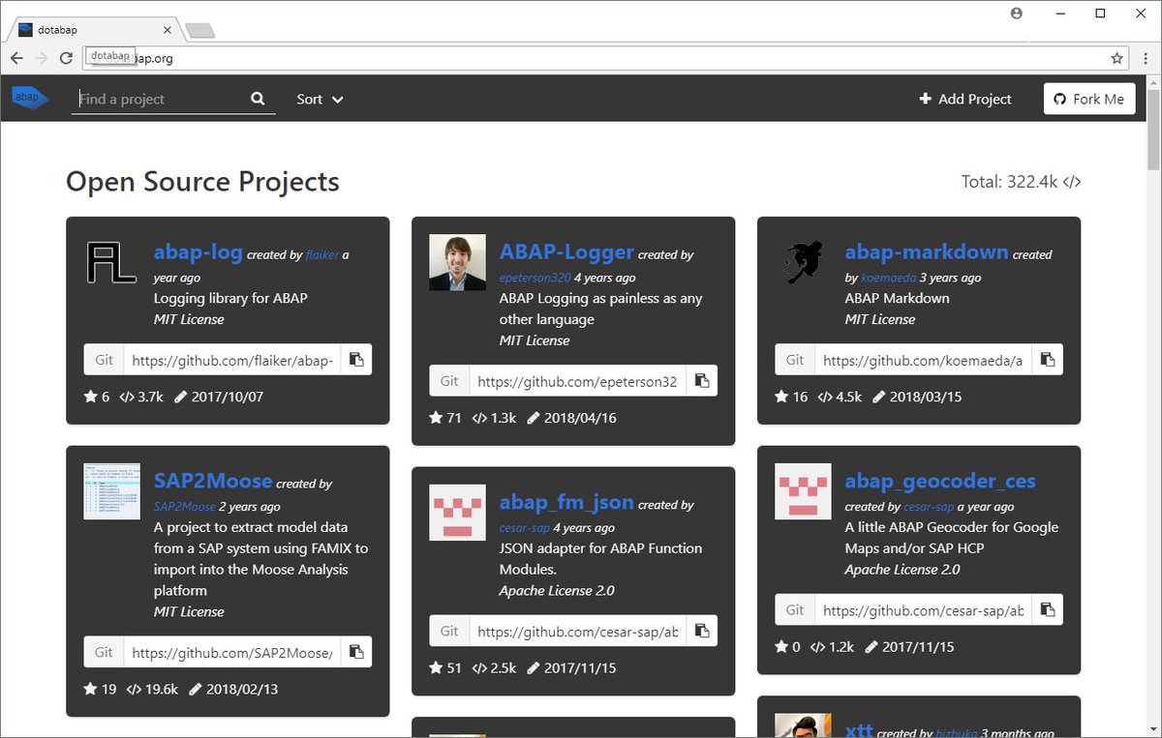
Task: Open the ABAP-Logger project link
Action: tap(566, 252)
